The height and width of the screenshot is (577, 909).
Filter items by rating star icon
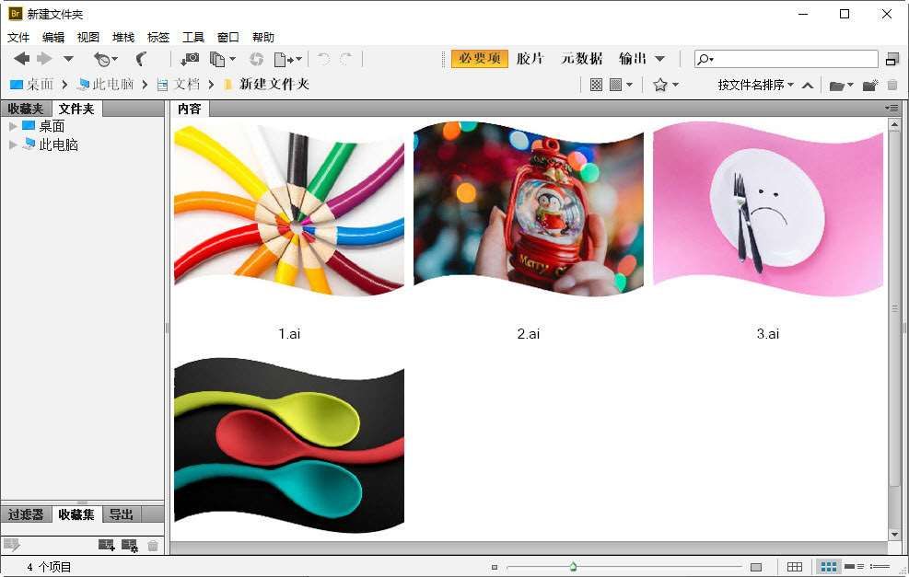(659, 86)
